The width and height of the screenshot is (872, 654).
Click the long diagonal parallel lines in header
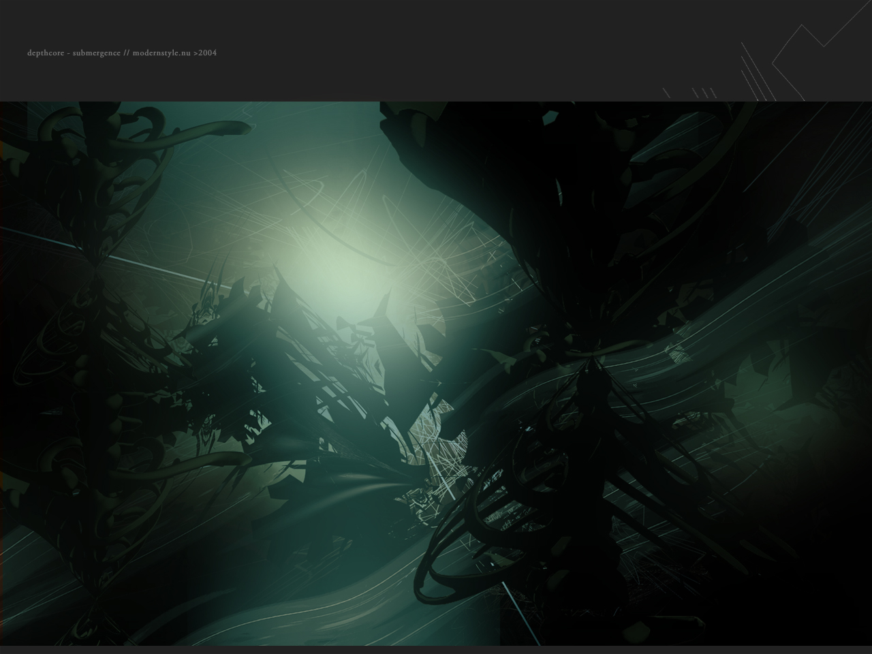point(758,72)
